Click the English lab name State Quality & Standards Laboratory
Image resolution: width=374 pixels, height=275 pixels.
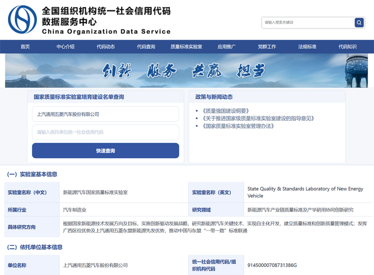pyautogui.click(x=305, y=192)
